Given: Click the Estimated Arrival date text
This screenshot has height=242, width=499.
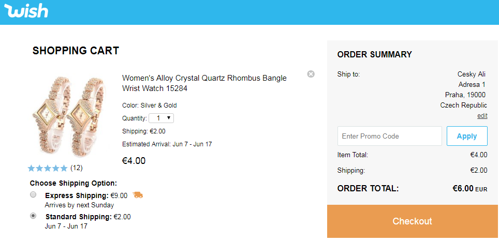Looking at the screenshot, I should [167, 144].
